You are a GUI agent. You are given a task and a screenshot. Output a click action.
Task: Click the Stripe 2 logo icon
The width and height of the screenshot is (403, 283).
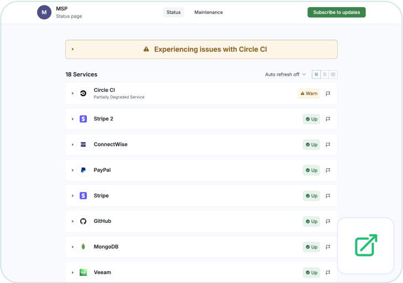coord(83,119)
